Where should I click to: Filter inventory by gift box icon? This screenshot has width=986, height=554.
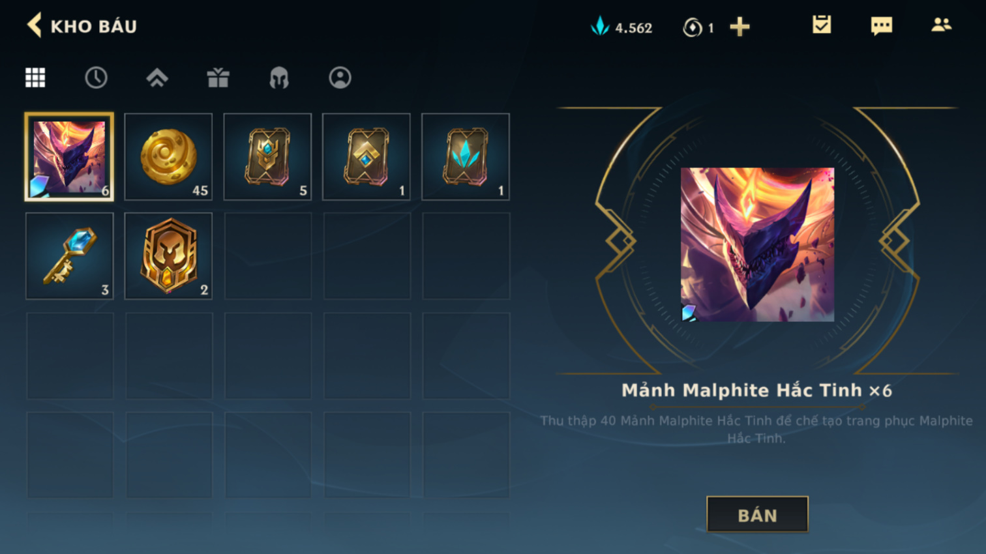pyautogui.click(x=218, y=78)
